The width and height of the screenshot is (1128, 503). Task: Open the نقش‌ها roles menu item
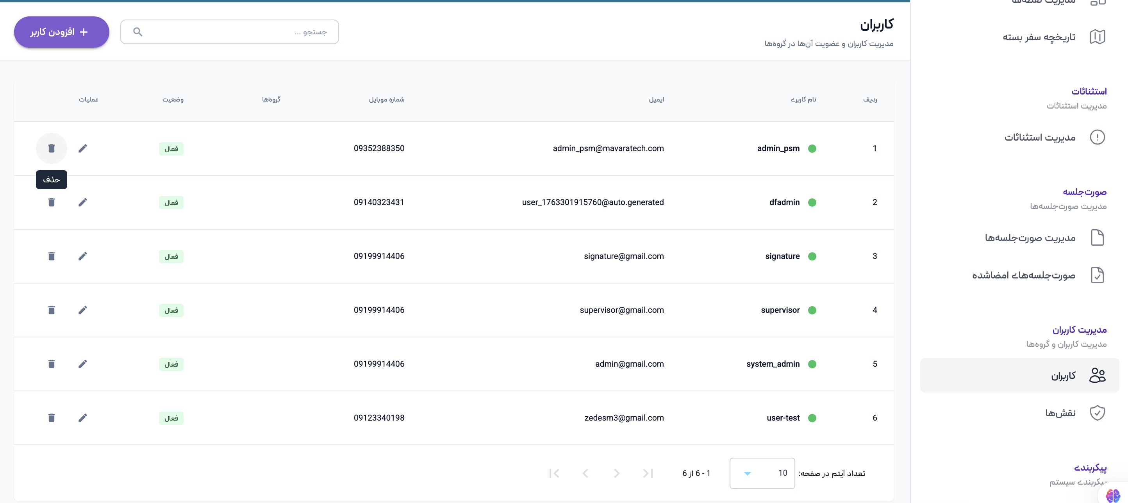[1060, 413]
